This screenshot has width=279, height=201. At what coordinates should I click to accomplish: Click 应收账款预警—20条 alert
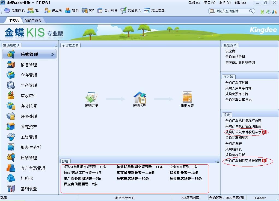click(133, 178)
